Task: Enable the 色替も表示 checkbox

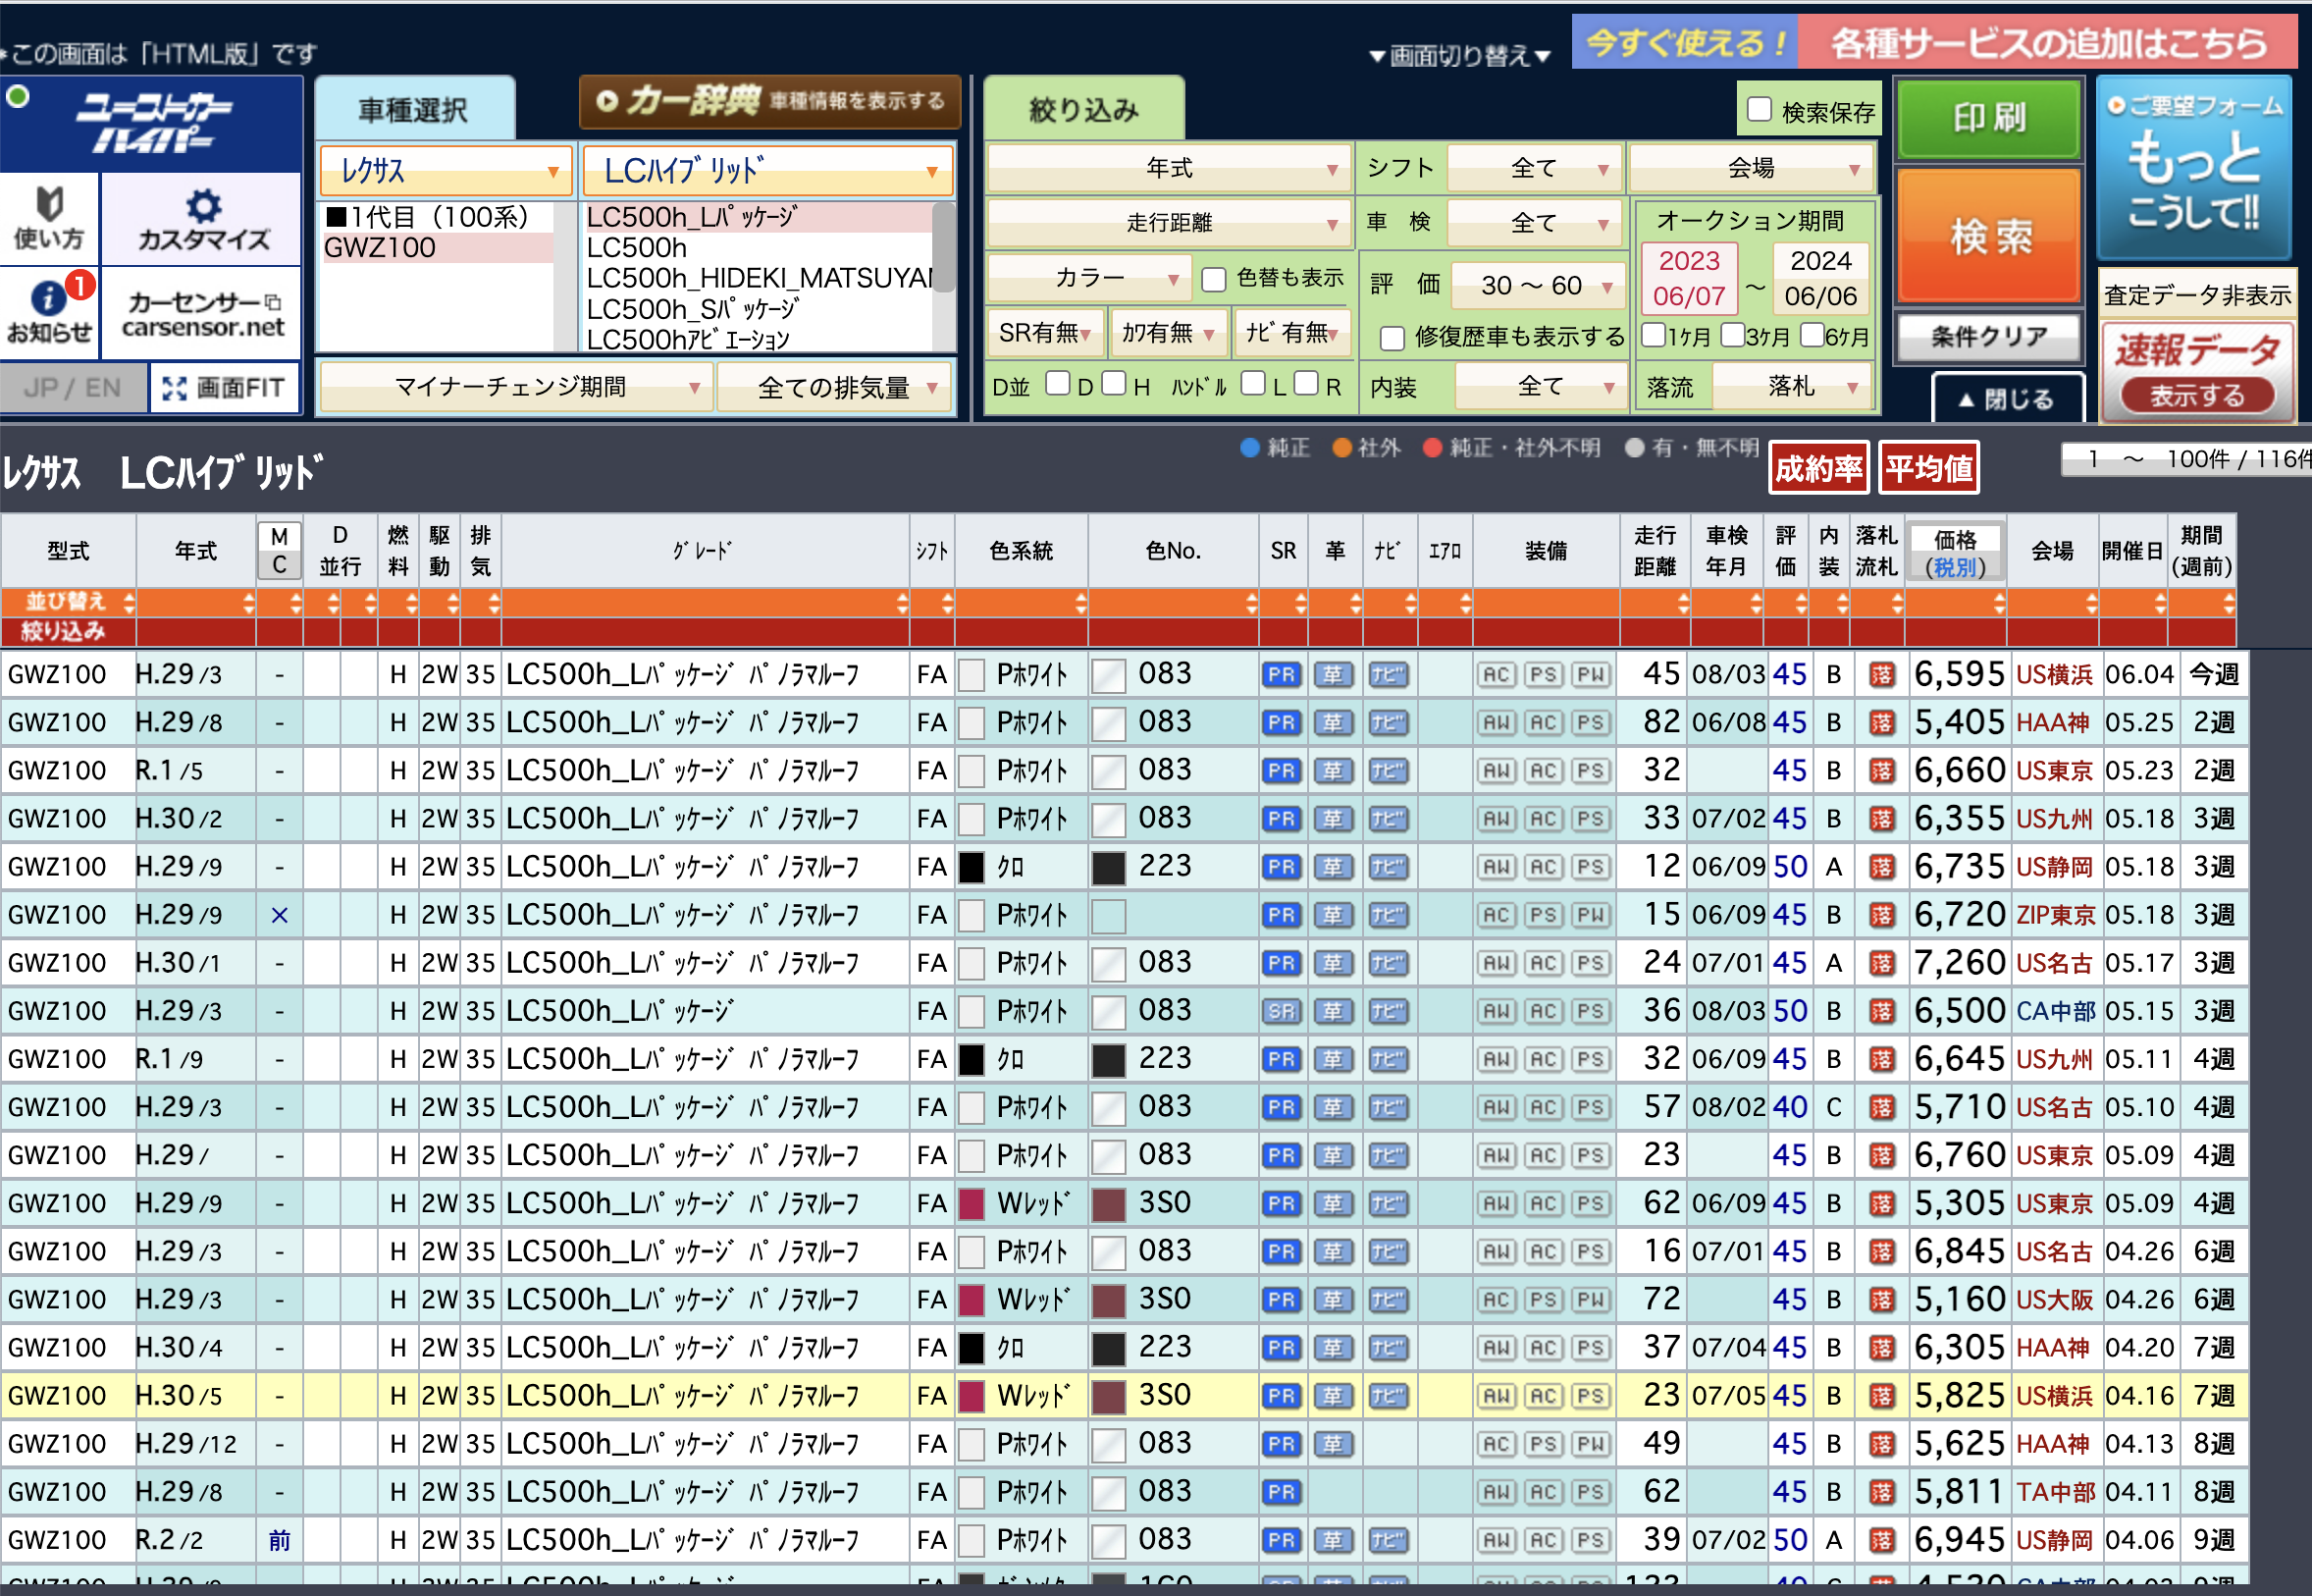Action: click(1213, 280)
